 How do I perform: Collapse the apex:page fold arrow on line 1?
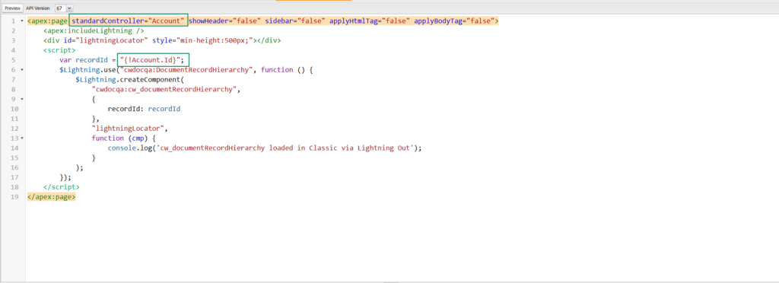coord(21,21)
